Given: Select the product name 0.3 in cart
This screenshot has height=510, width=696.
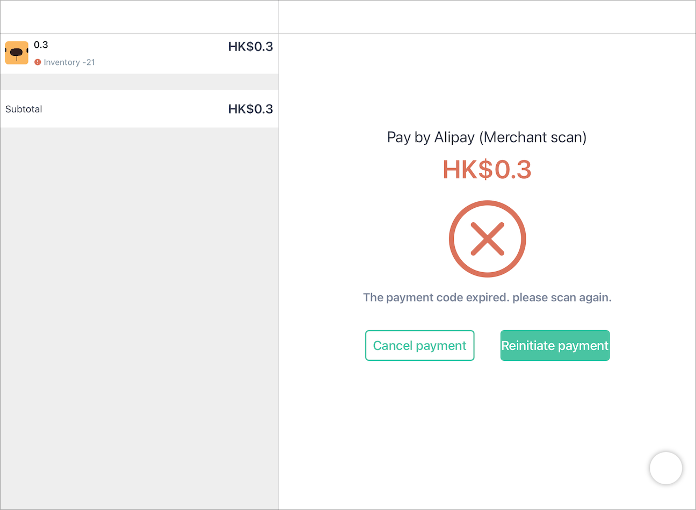Looking at the screenshot, I should tap(41, 45).
